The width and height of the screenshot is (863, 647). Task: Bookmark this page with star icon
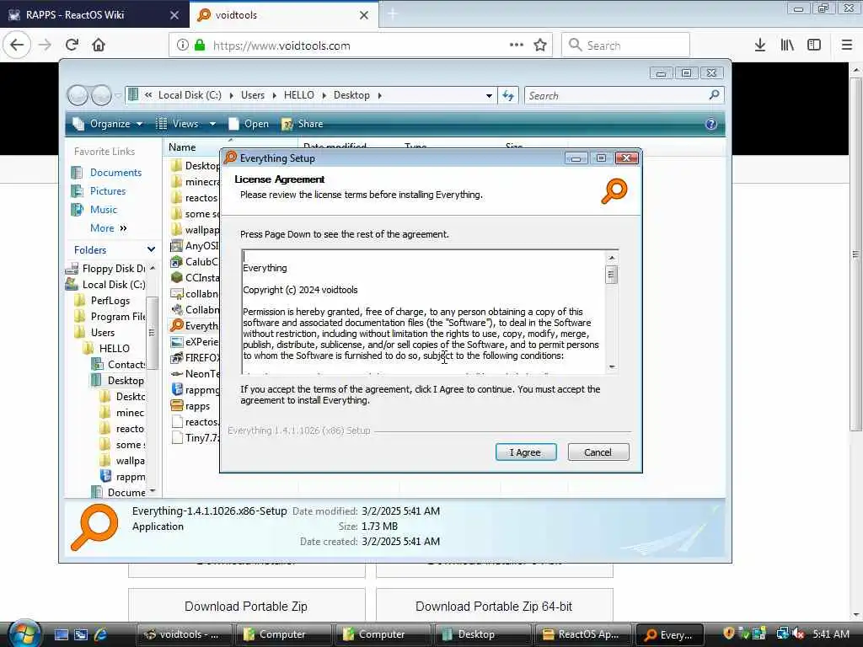click(x=540, y=45)
